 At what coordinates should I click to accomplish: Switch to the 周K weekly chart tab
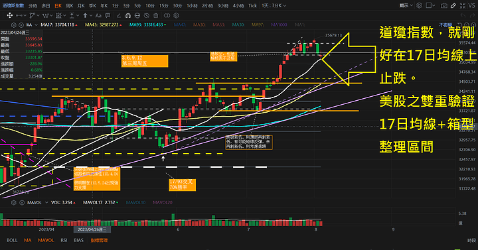69,6
